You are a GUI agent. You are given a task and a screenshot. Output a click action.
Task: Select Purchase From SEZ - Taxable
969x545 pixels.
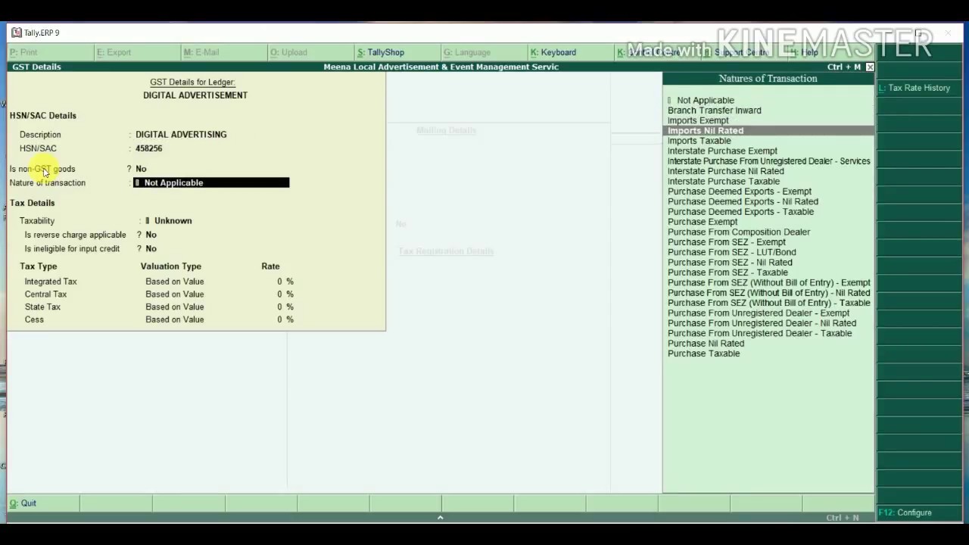728,272
